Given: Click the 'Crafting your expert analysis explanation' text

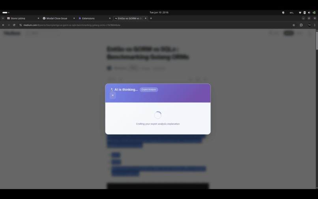Looking at the screenshot, I should point(158,124).
